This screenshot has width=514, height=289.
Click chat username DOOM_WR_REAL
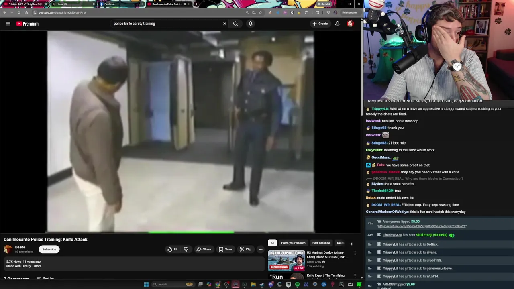386,205
